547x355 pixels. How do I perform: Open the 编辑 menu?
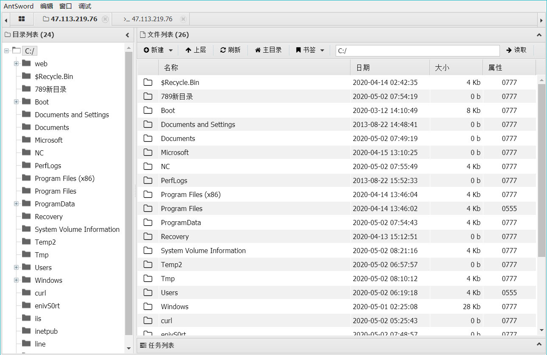click(x=47, y=6)
